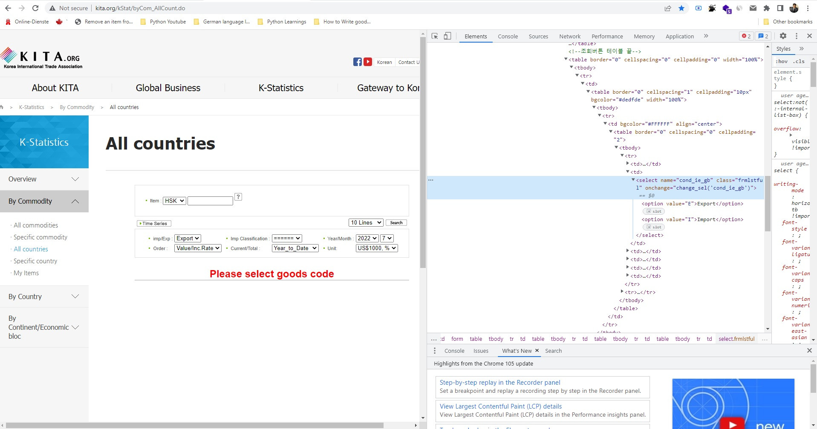Click the page horizontal scrollbar
817x429 pixels.
(x=194, y=425)
